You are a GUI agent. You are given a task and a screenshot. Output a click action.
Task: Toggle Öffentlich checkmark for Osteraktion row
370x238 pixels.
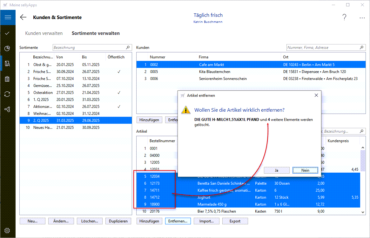click(x=119, y=93)
